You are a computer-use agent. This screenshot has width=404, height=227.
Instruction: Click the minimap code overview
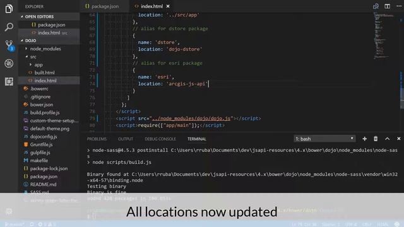pos(384,35)
